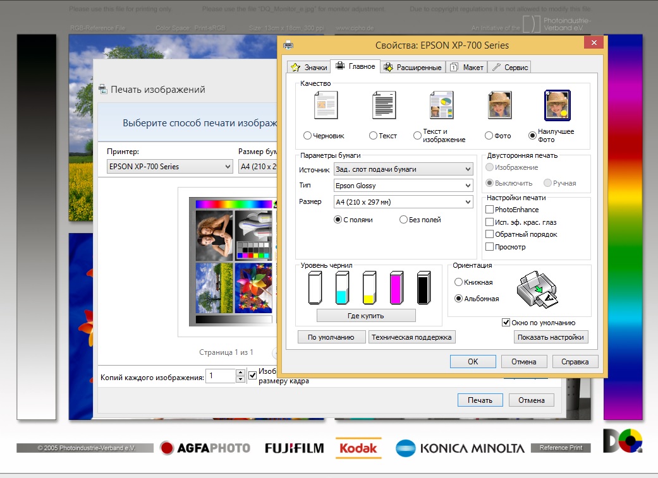Viewport: 658px width, 478px height.
Task: Click the icon on Расширенные tab
Action: tap(388, 67)
